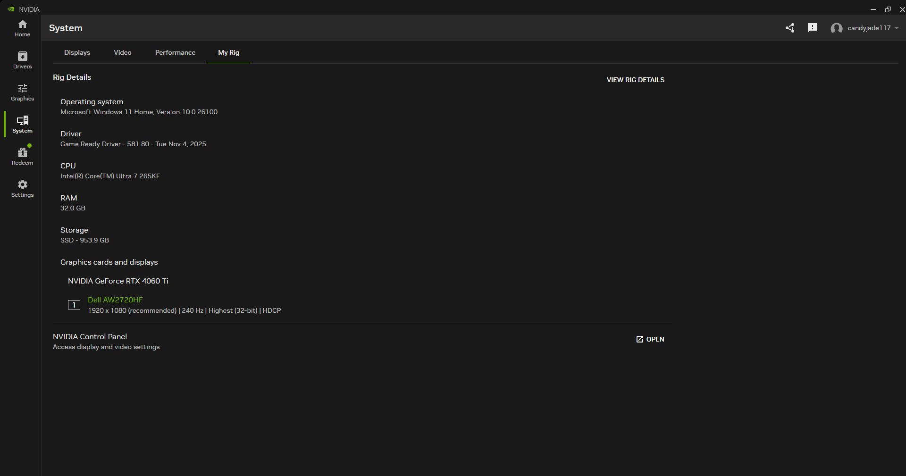Click the System page title

point(66,28)
